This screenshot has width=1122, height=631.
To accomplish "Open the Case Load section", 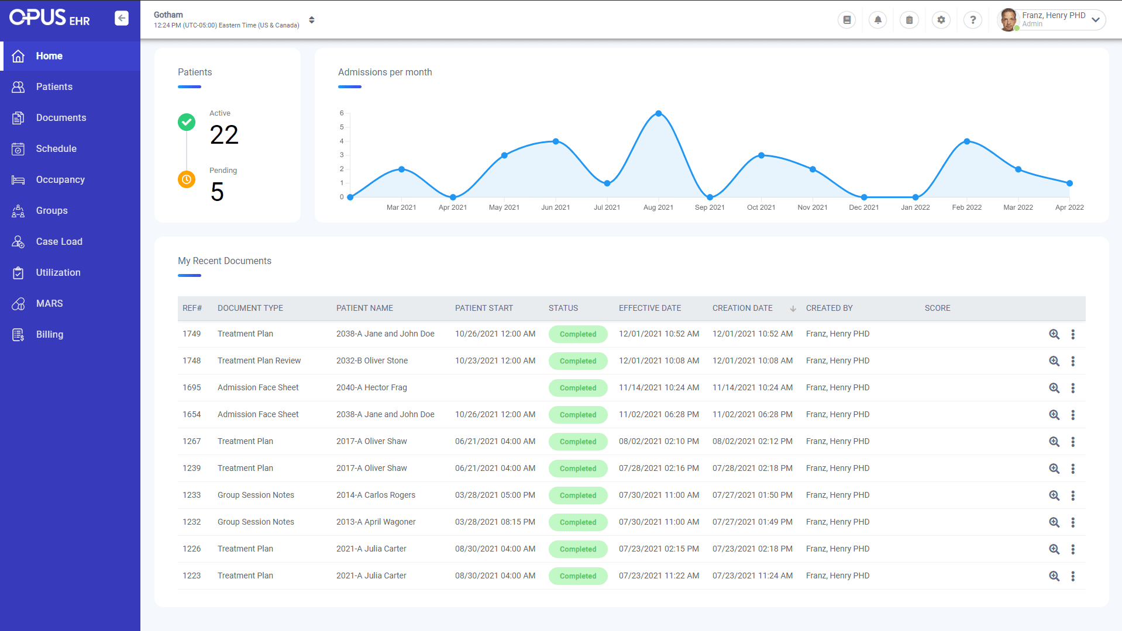I will tap(59, 241).
